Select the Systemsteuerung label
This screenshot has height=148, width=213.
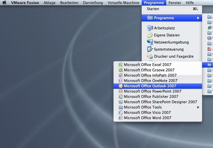click(169, 49)
